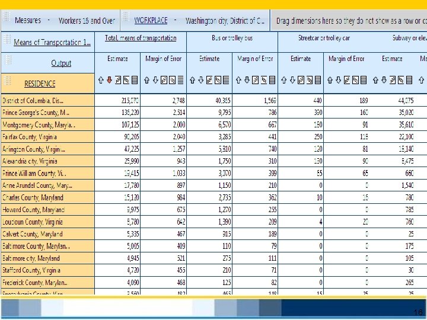Select Stafford County, Virginia row

click(x=47, y=270)
